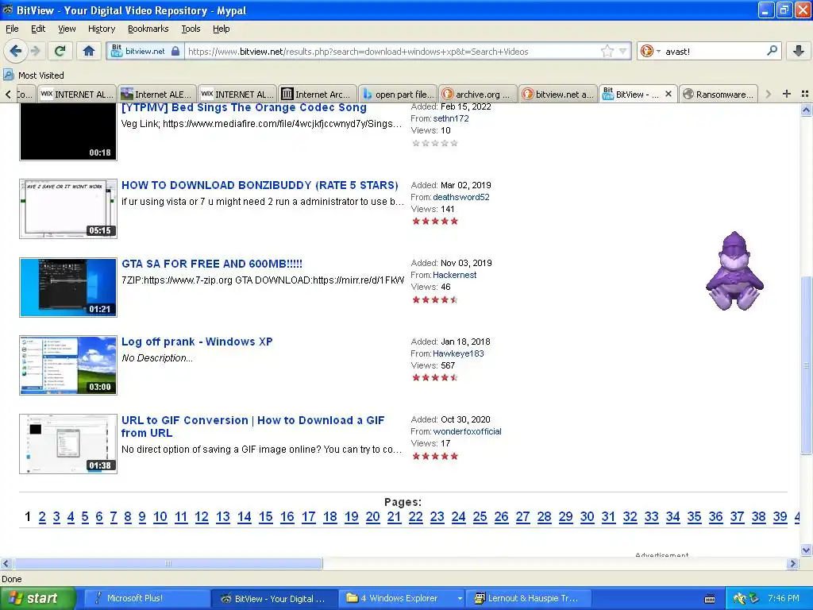Click the keyboard icon in the taskbar
This screenshot has height=610, width=813.
710,599
